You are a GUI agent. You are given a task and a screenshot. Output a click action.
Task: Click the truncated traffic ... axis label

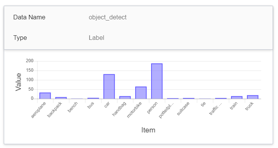click(x=215, y=109)
